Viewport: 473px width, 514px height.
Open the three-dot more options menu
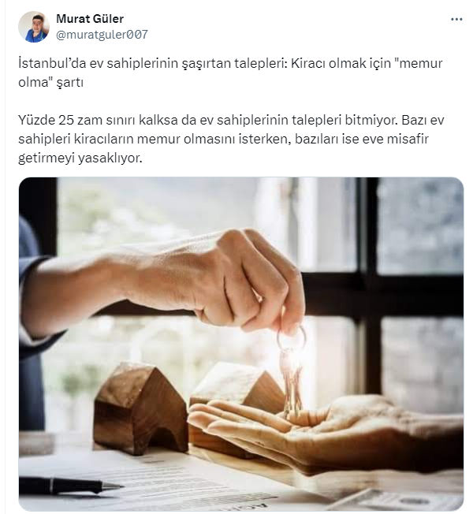456,20
